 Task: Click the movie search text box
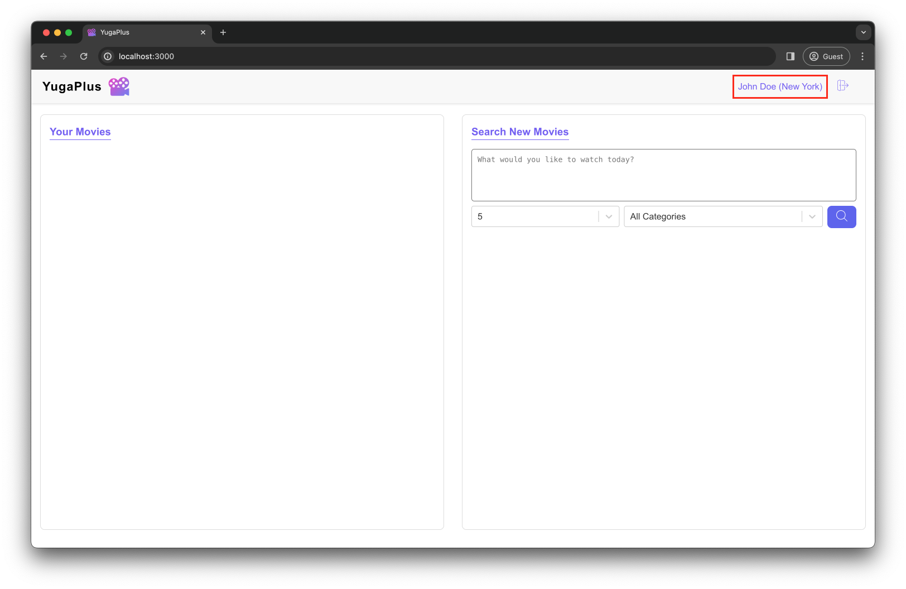click(x=663, y=175)
